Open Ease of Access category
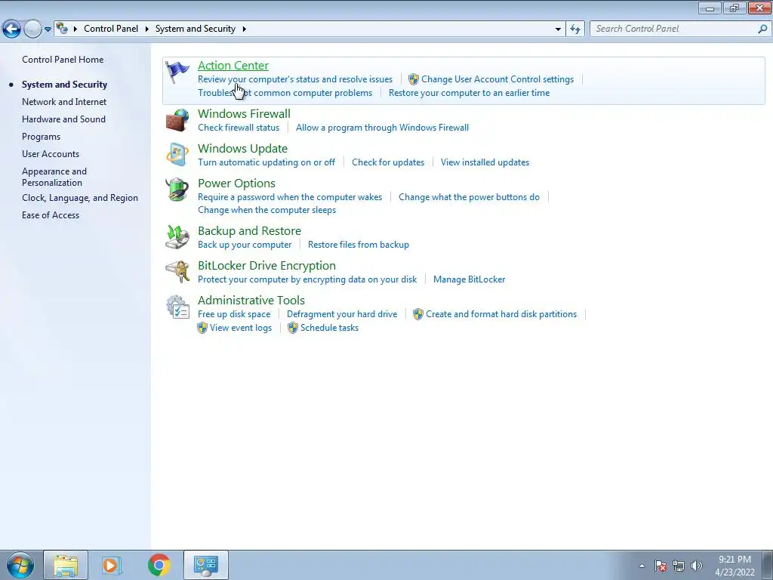Image resolution: width=773 pixels, height=580 pixels. (51, 215)
